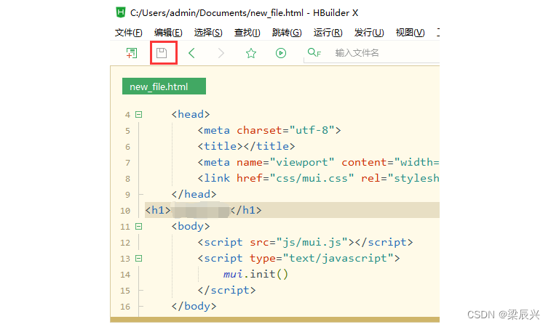
Task: Collapse the script fold on line 13
Action: tap(139, 258)
